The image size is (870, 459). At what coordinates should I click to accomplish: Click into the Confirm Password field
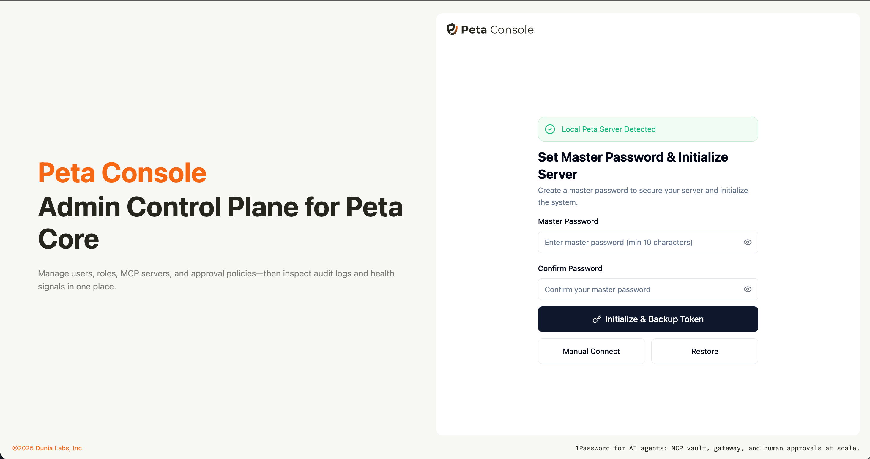638,289
